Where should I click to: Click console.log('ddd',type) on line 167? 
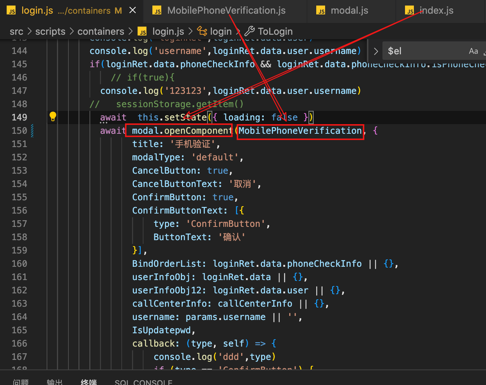pyautogui.click(x=215, y=357)
